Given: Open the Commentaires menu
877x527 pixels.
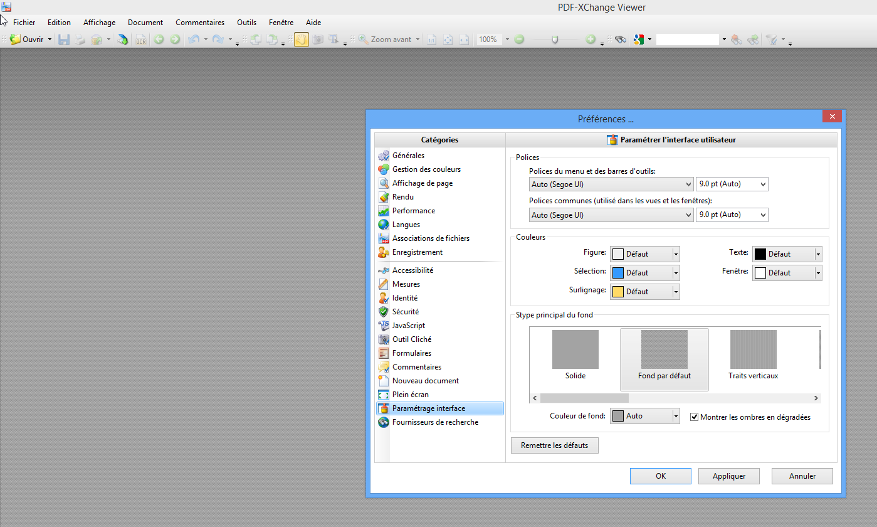Looking at the screenshot, I should (x=200, y=23).
